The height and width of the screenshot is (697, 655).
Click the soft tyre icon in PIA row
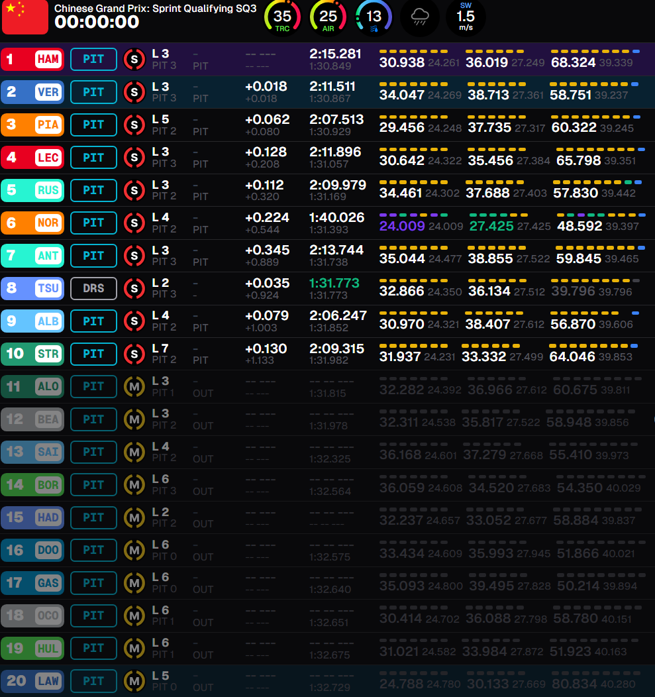(x=134, y=125)
